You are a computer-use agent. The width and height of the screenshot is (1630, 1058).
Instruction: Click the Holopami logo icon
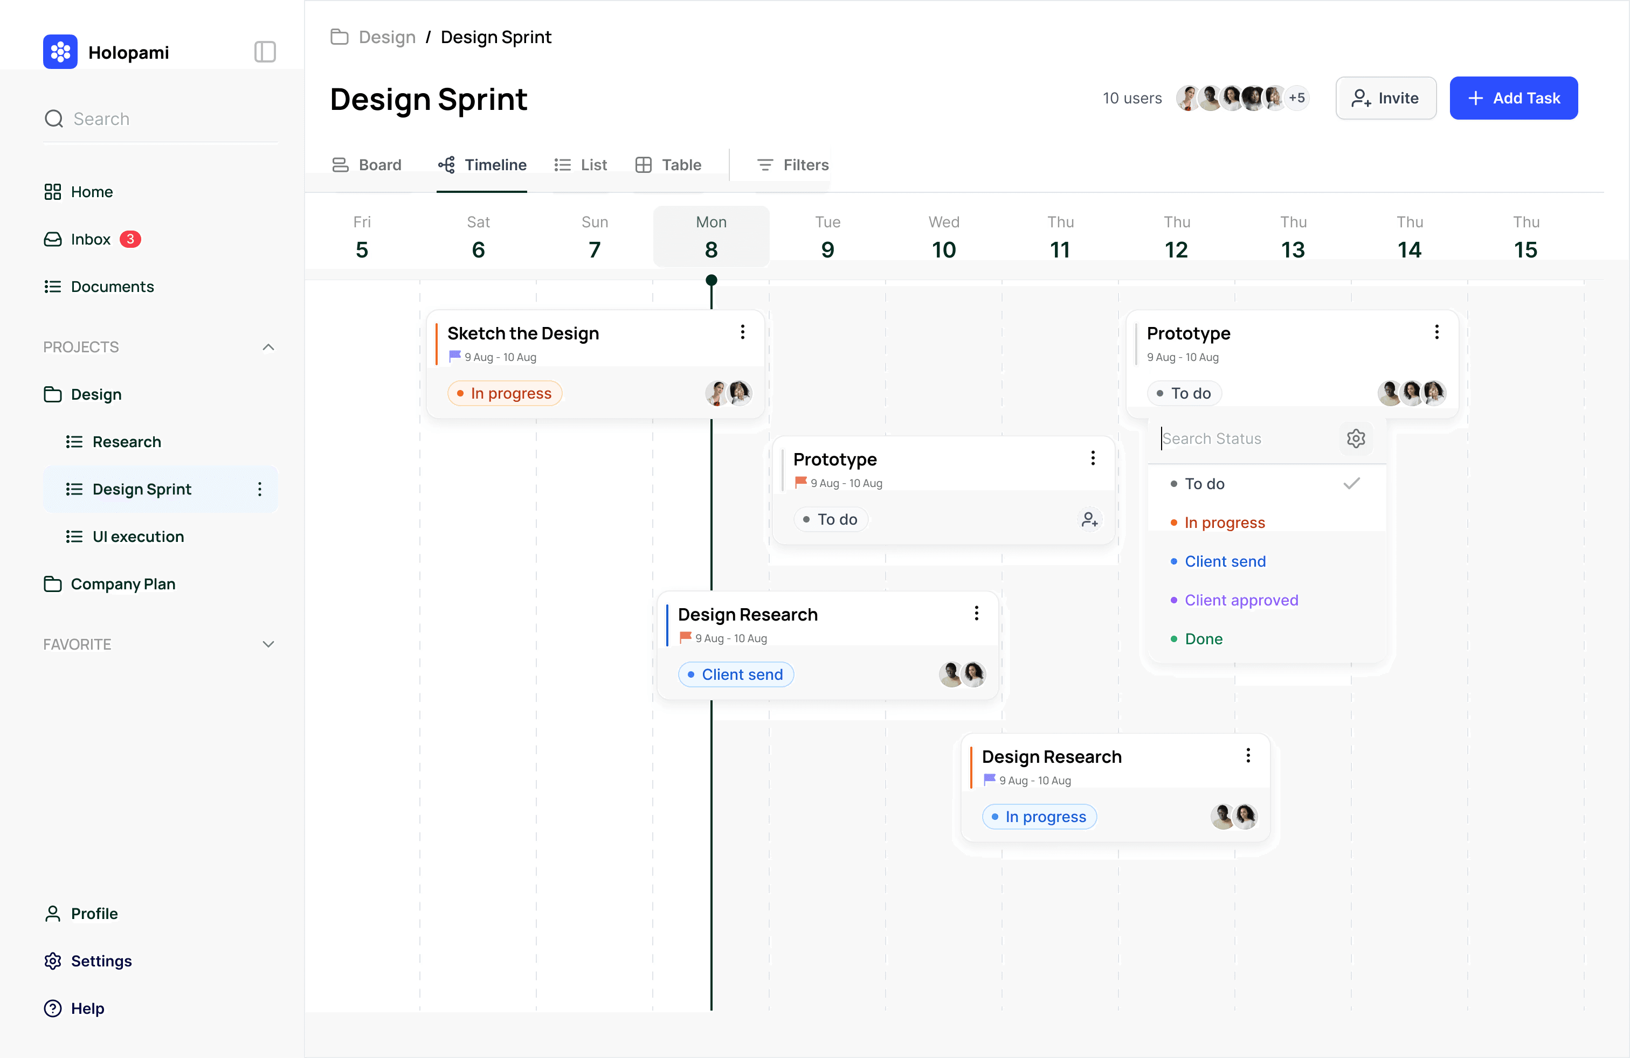click(60, 51)
